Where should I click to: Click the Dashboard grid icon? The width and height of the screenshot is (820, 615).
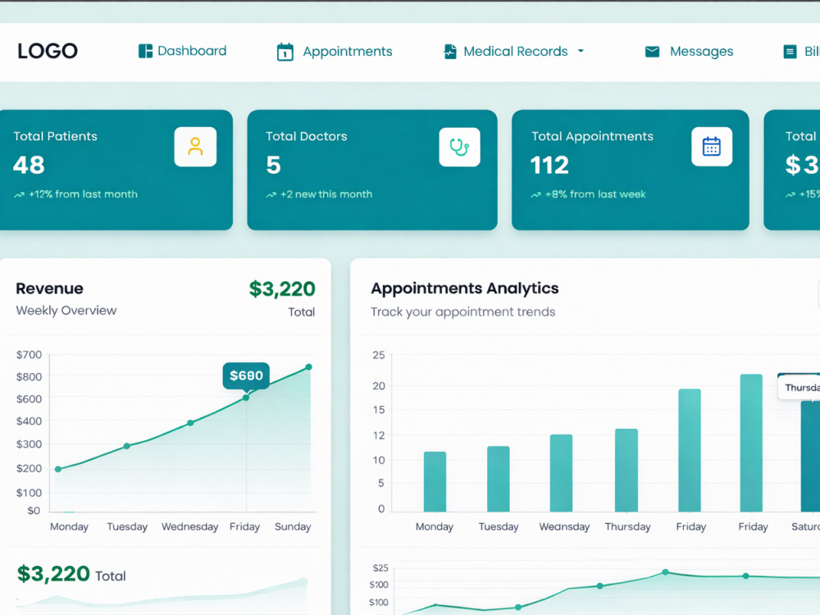pyautogui.click(x=145, y=51)
